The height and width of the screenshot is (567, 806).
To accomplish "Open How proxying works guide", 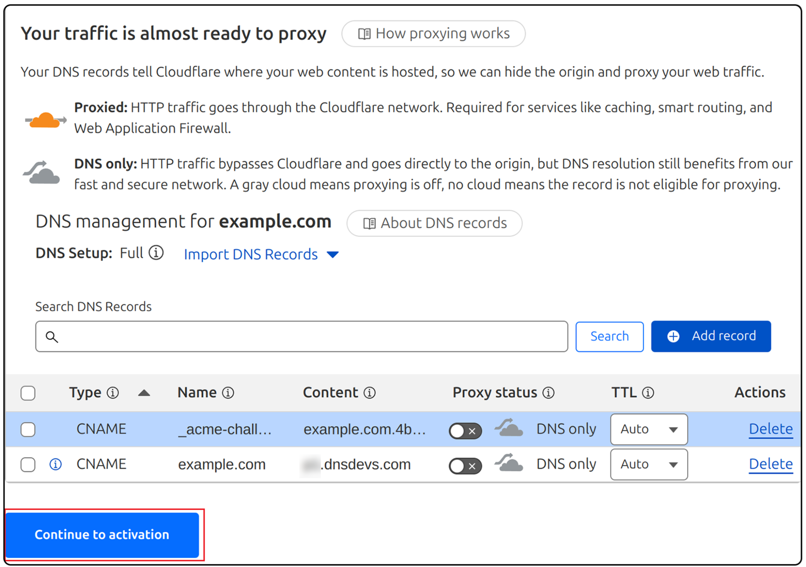I will coord(433,34).
